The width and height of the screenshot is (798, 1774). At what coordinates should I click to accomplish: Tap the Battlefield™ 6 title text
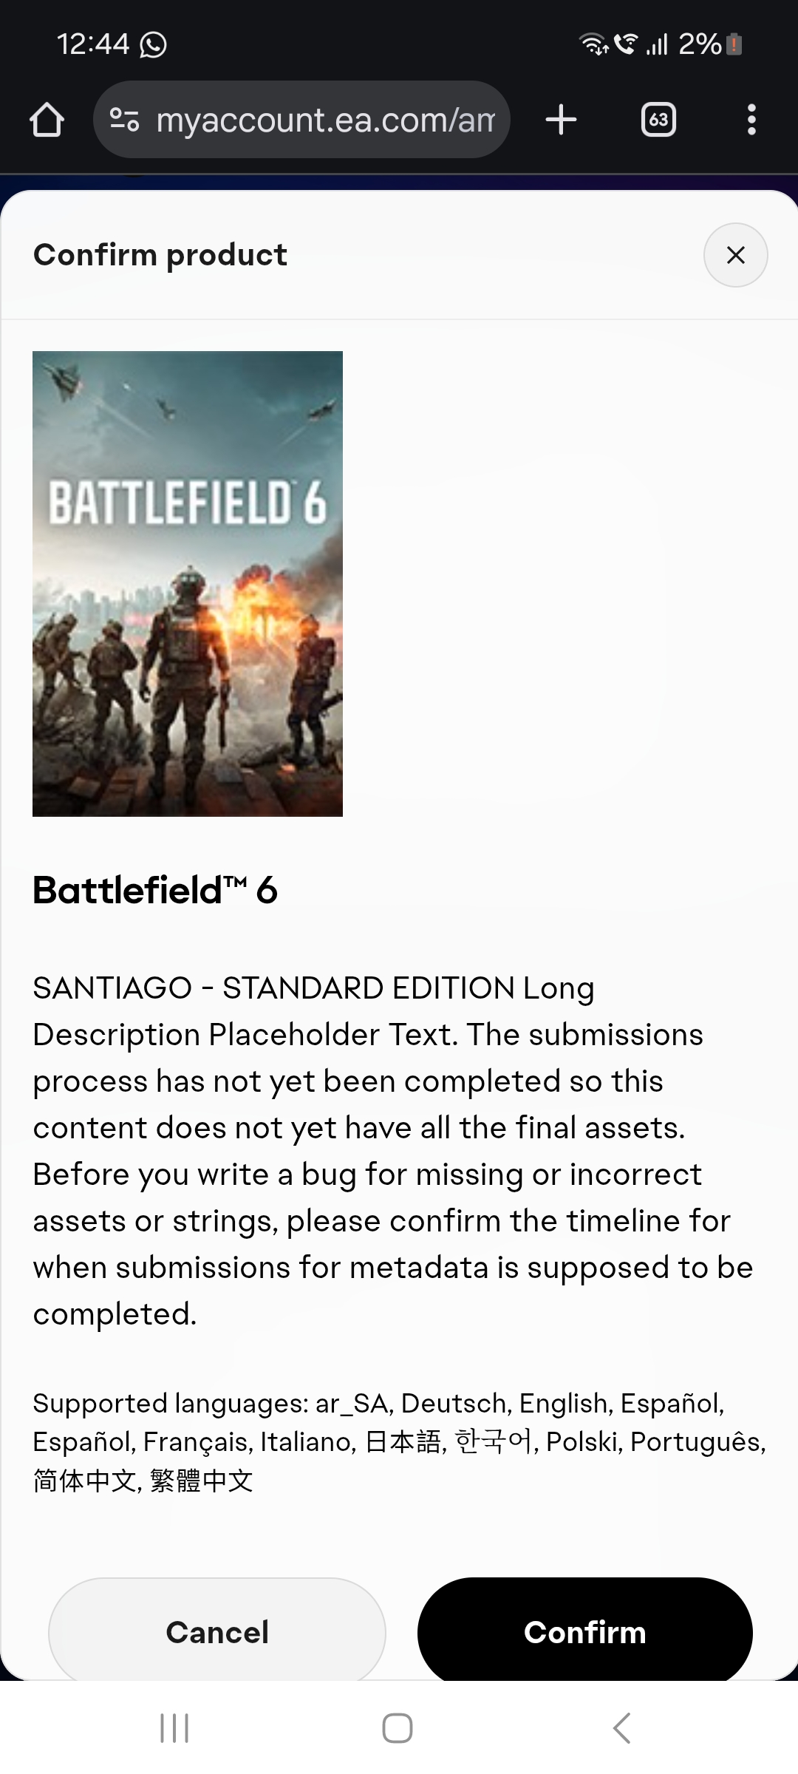pos(155,890)
